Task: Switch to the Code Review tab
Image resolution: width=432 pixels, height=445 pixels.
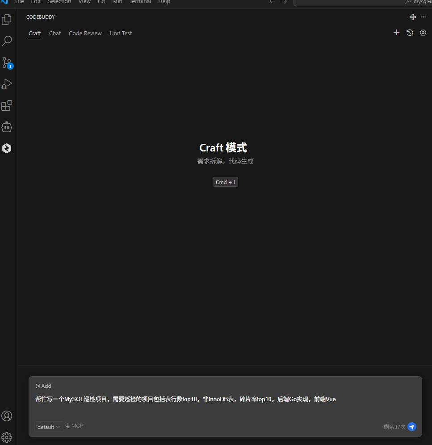Action: coord(85,33)
